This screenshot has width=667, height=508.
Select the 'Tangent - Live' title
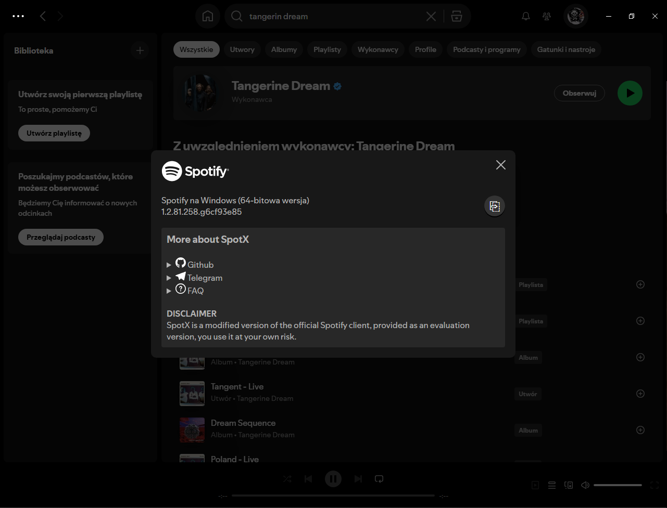(x=237, y=387)
